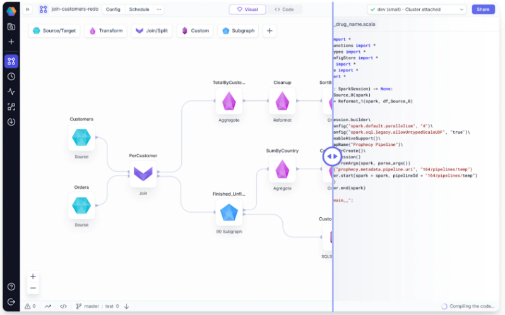Click the help question mark icon

[11, 287]
